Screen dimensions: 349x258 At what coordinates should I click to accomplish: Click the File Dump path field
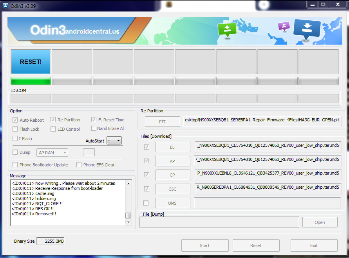(219, 222)
